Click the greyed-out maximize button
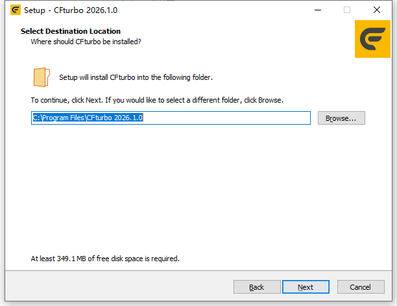397x306 pixels. [x=347, y=10]
